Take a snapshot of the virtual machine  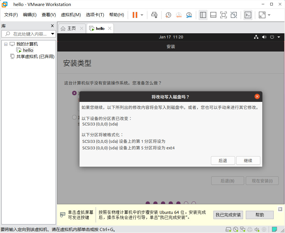pos(168,15)
